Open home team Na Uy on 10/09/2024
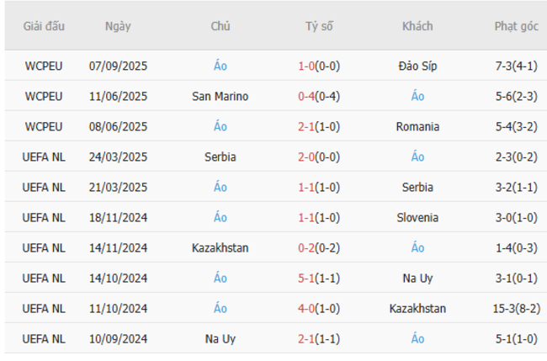547x361 pixels. [220, 338]
